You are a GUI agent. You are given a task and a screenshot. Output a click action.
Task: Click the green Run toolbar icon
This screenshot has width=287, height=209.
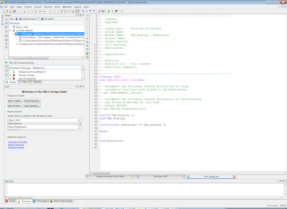[x=109, y=11]
